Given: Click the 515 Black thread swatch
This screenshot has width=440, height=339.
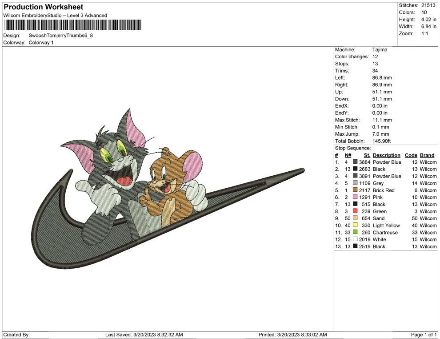Looking at the screenshot, I should (x=355, y=204).
